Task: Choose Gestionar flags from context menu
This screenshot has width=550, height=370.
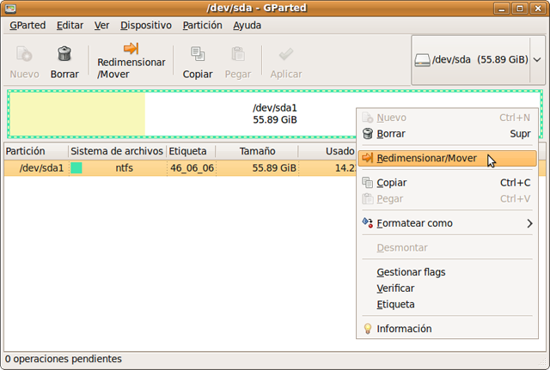Action: click(x=411, y=272)
